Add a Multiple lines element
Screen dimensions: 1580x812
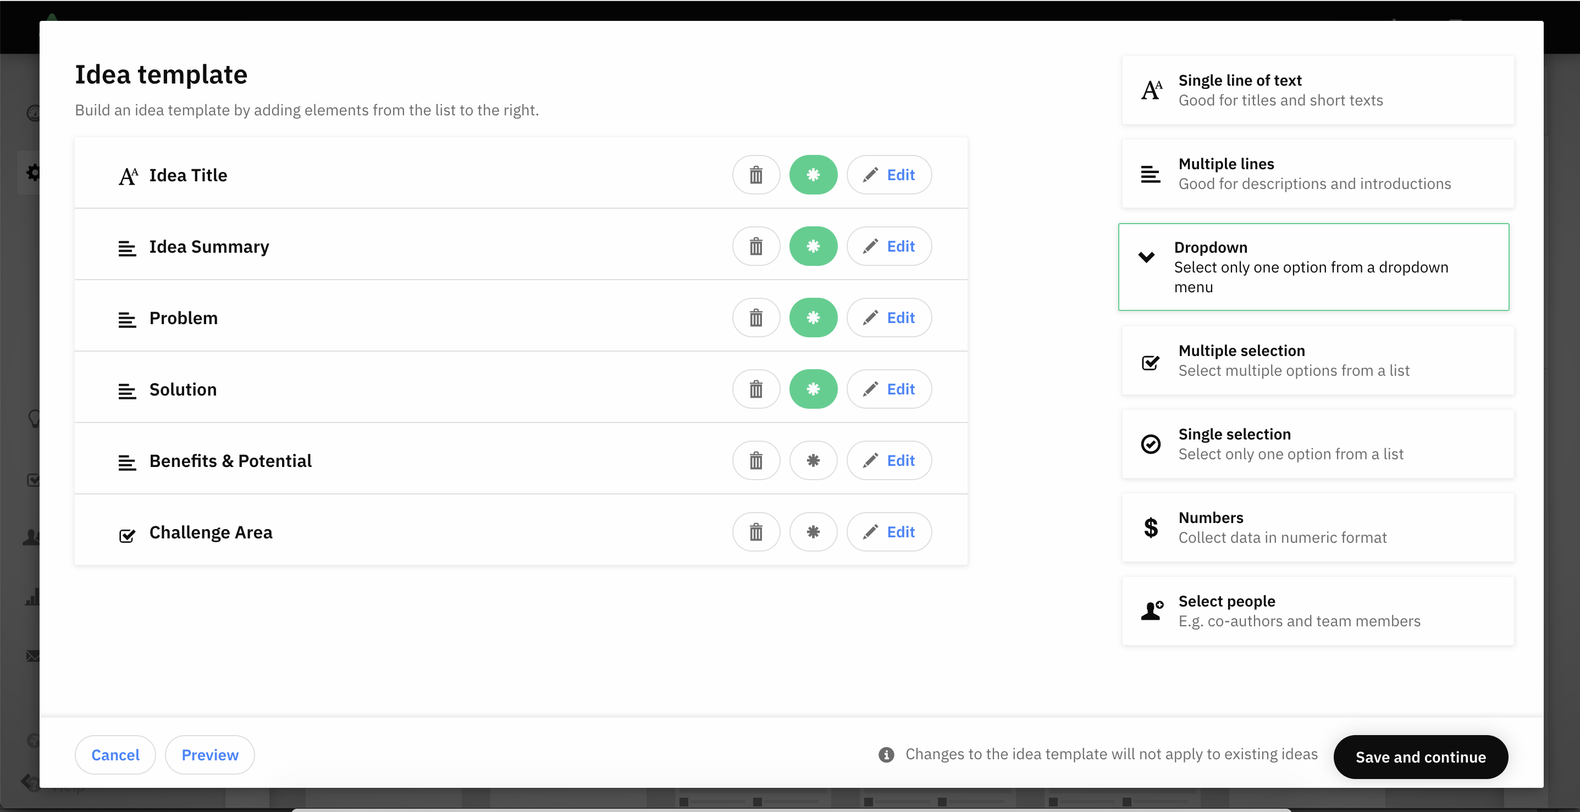pos(1317,174)
